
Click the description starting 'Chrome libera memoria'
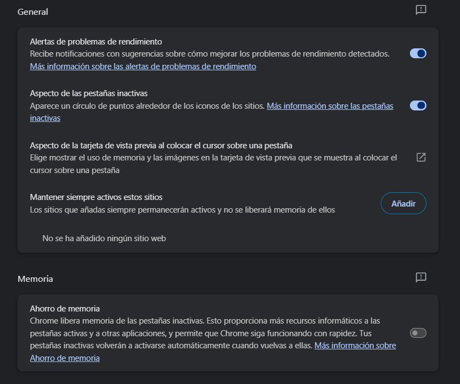pos(205,321)
